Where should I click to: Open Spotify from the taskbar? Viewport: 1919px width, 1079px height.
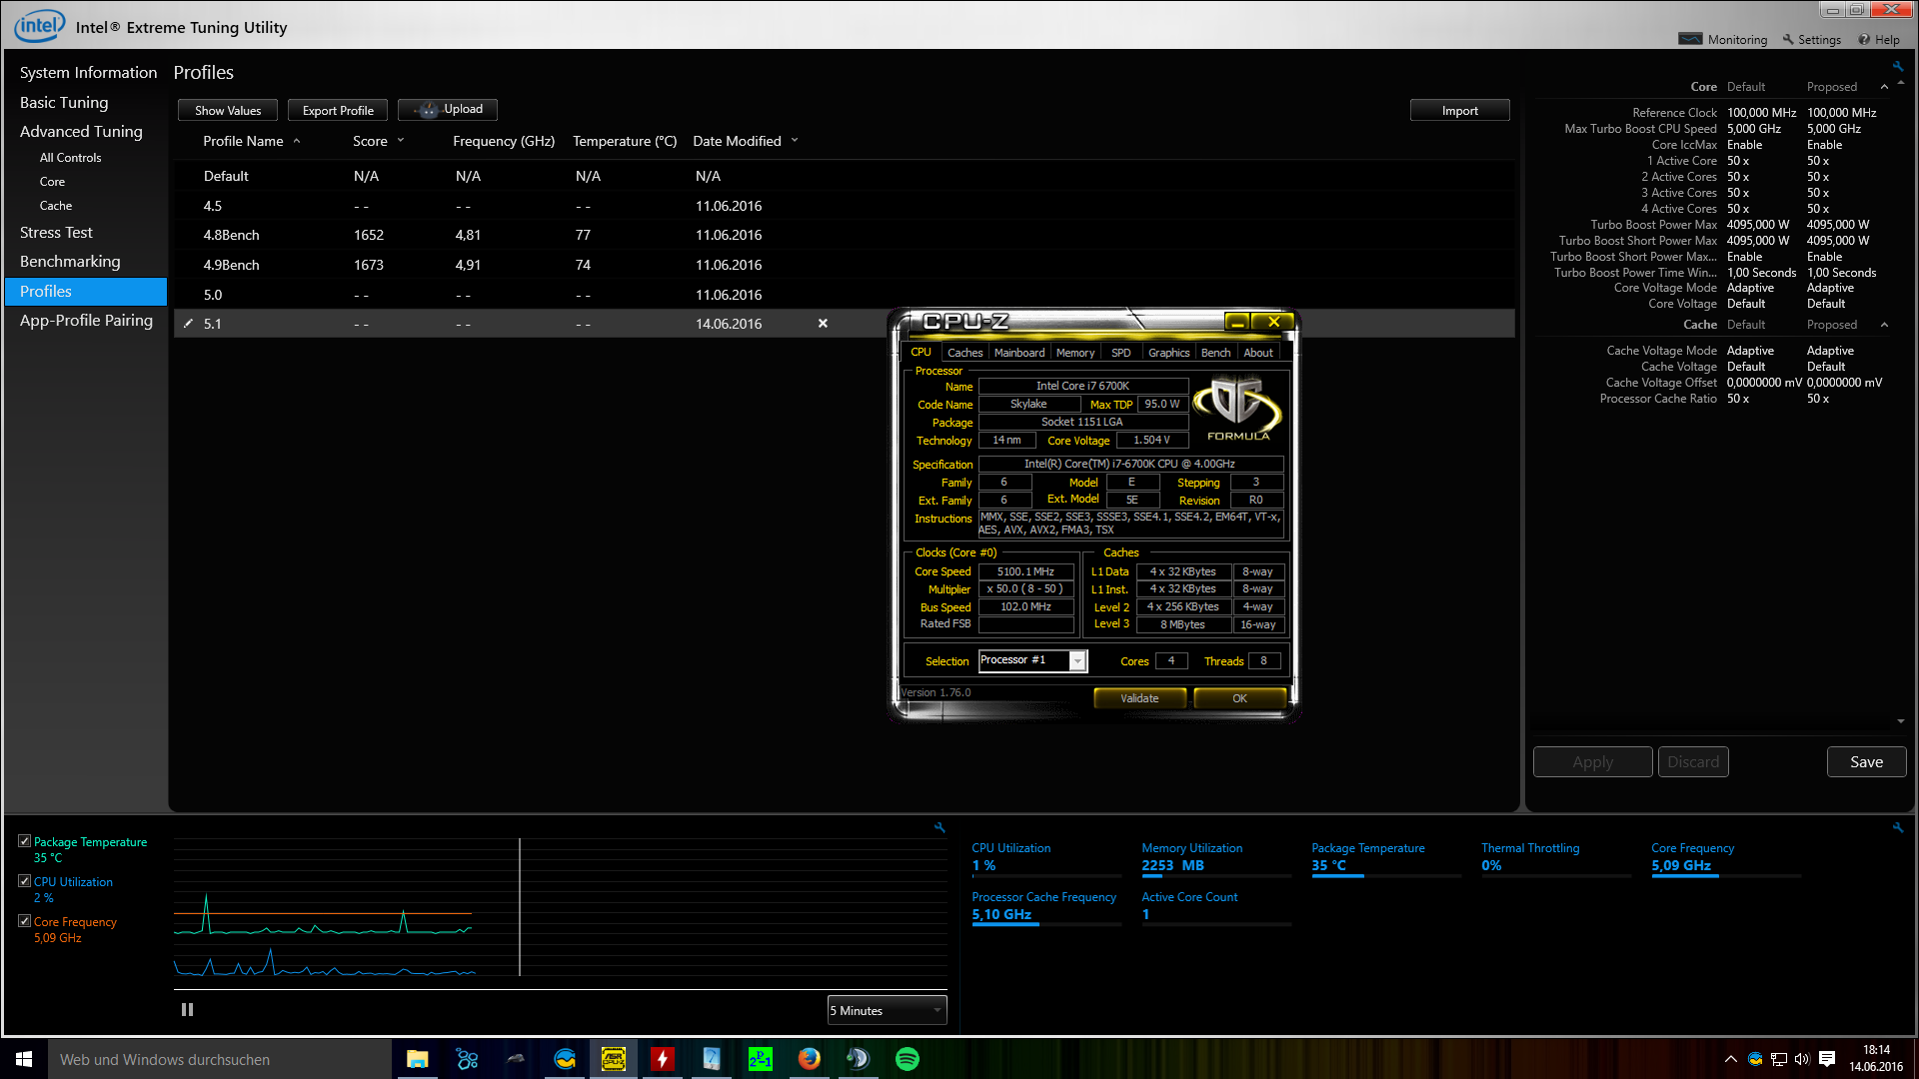(x=908, y=1059)
